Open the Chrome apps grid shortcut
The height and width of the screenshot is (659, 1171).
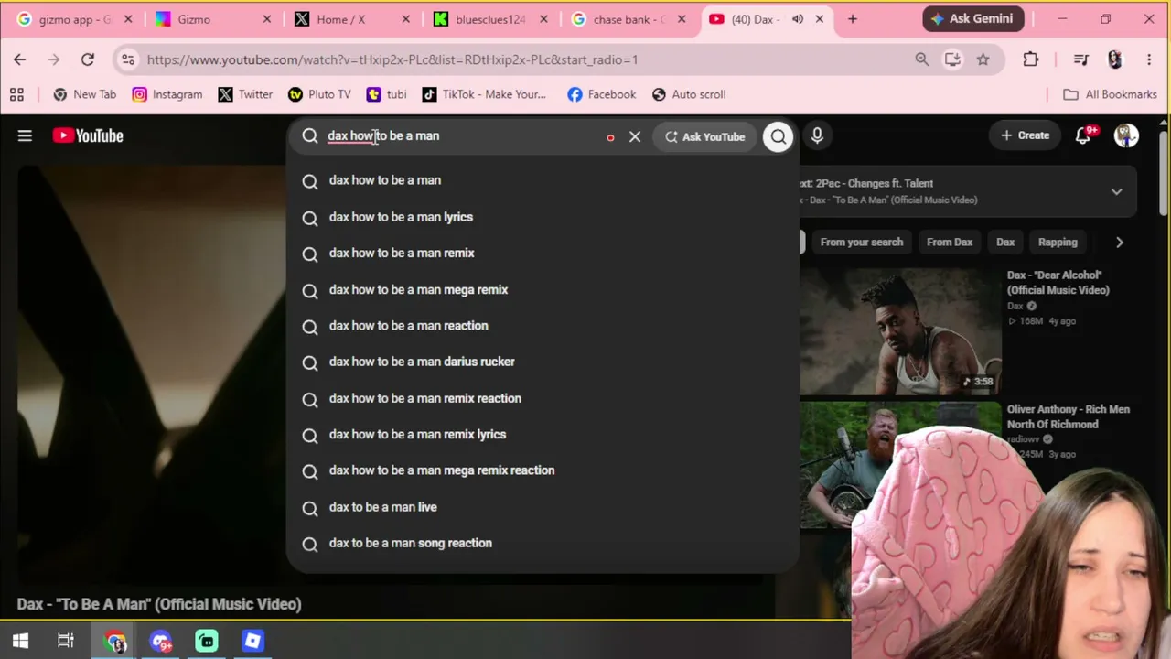[x=16, y=94]
